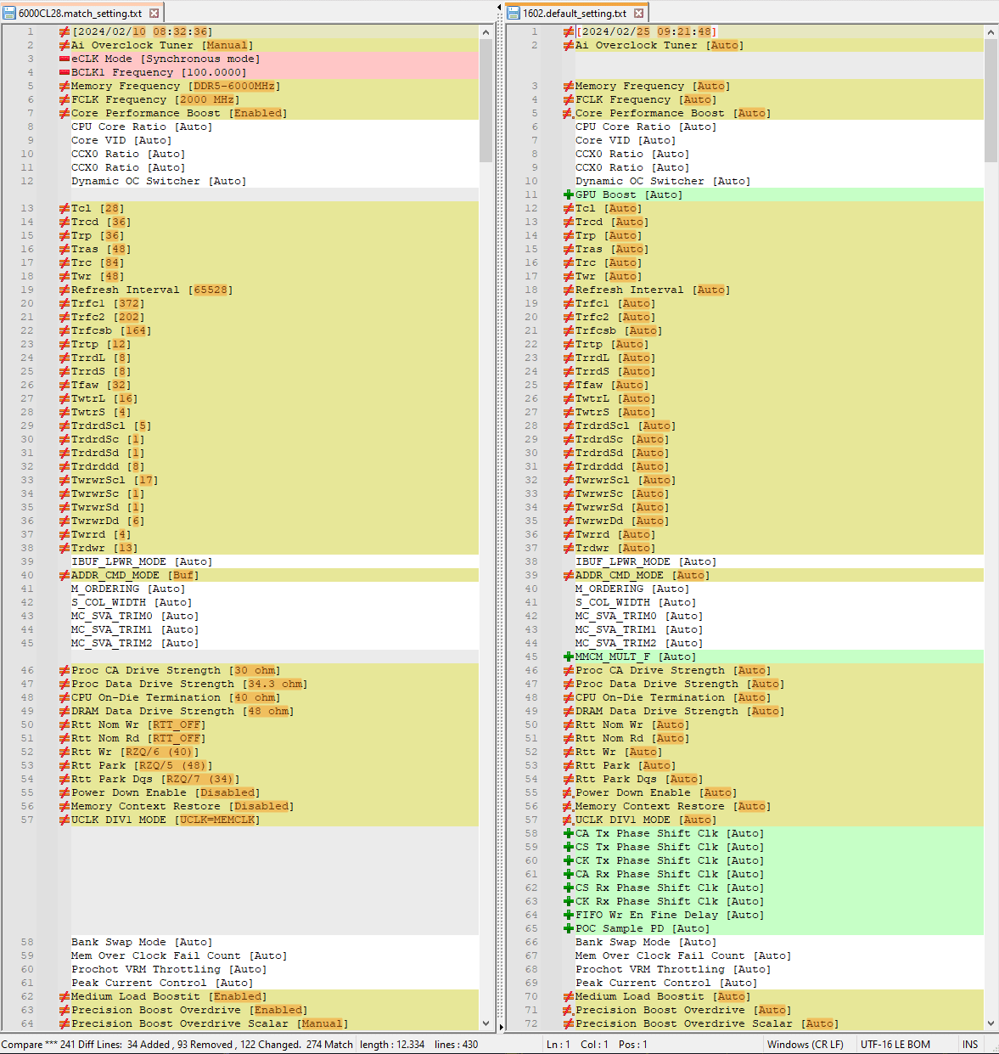Screen dimensions: 999x1054
Task: Click added-line marker beside CK Rx Phase Shift Clk
Action: [569, 901]
